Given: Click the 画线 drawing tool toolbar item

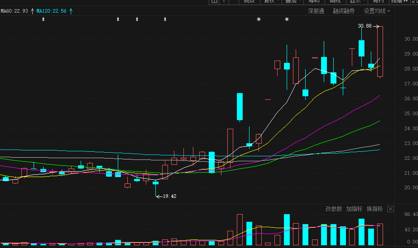Looking at the screenshot, I should [335, 1].
